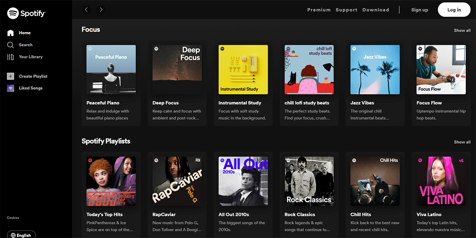Go forward with the right arrow button
Viewport: 476px width, 238px height.
point(101,10)
